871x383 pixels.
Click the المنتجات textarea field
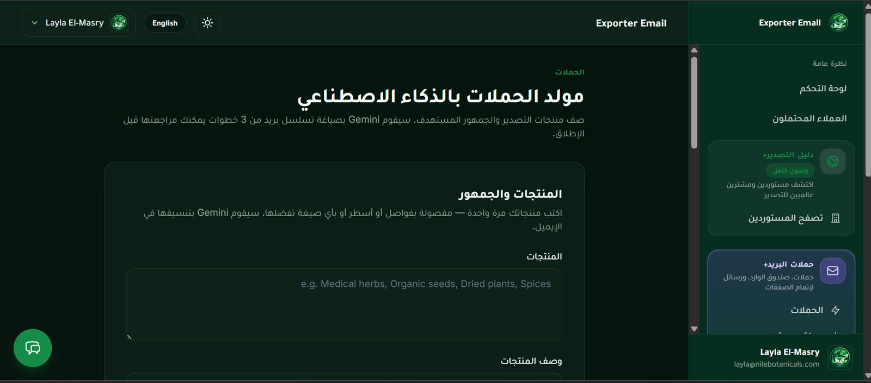(344, 304)
